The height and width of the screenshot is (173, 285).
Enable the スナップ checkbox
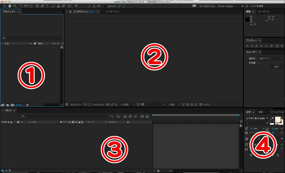[105, 6]
